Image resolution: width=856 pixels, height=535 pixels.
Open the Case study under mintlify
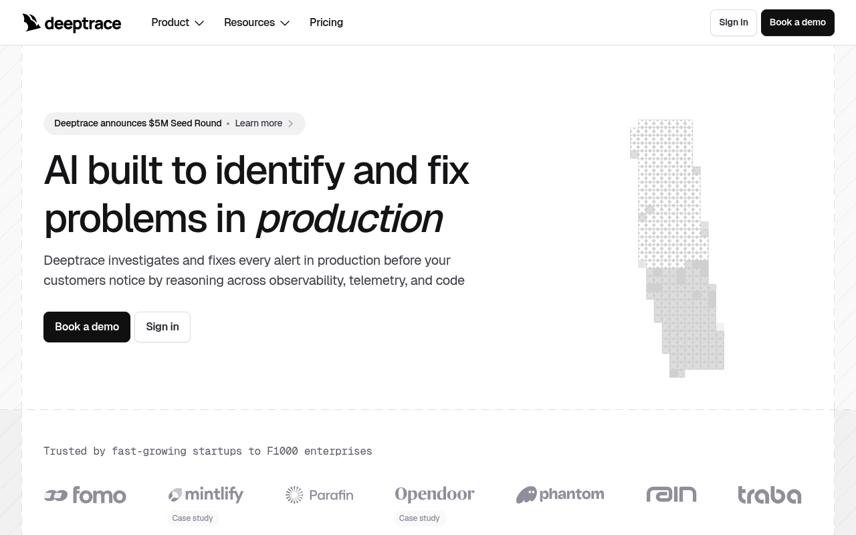tap(193, 518)
